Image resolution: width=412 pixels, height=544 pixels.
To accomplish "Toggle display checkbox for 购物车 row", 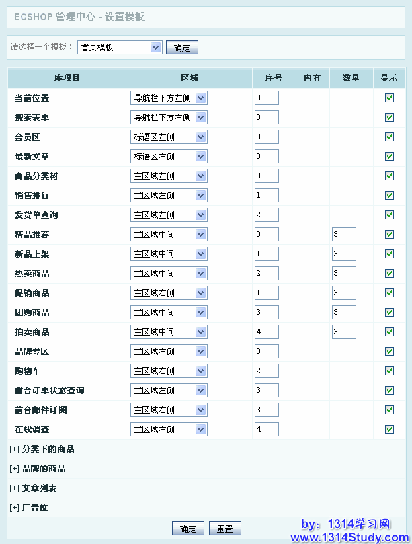I will coord(389,371).
